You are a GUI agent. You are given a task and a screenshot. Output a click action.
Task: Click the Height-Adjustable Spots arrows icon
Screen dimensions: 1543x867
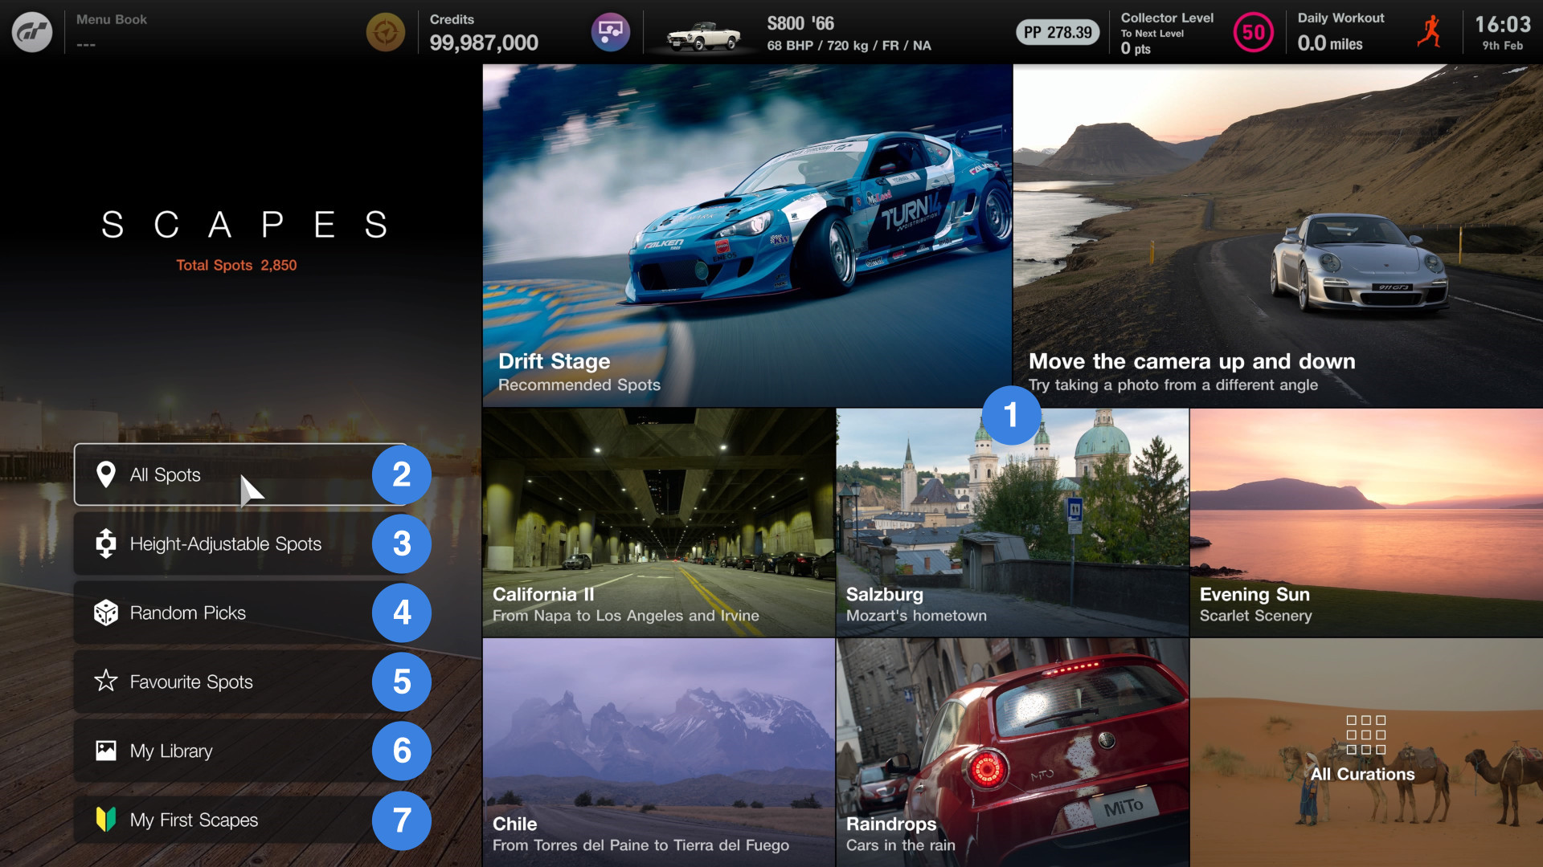tap(105, 543)
